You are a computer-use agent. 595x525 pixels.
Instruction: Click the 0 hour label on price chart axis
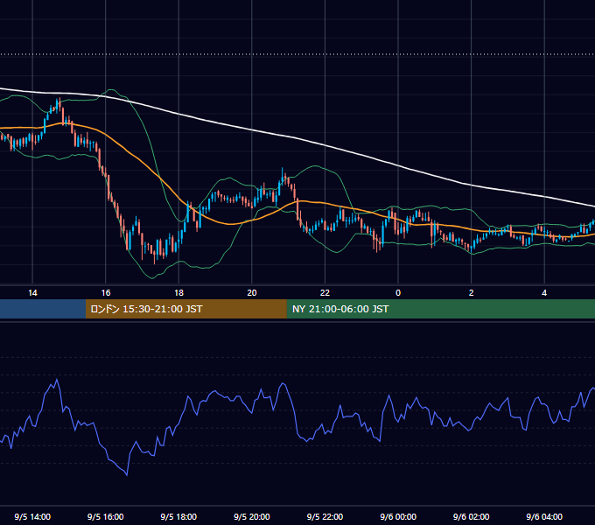pyautogui.click(x=398, y=293)
